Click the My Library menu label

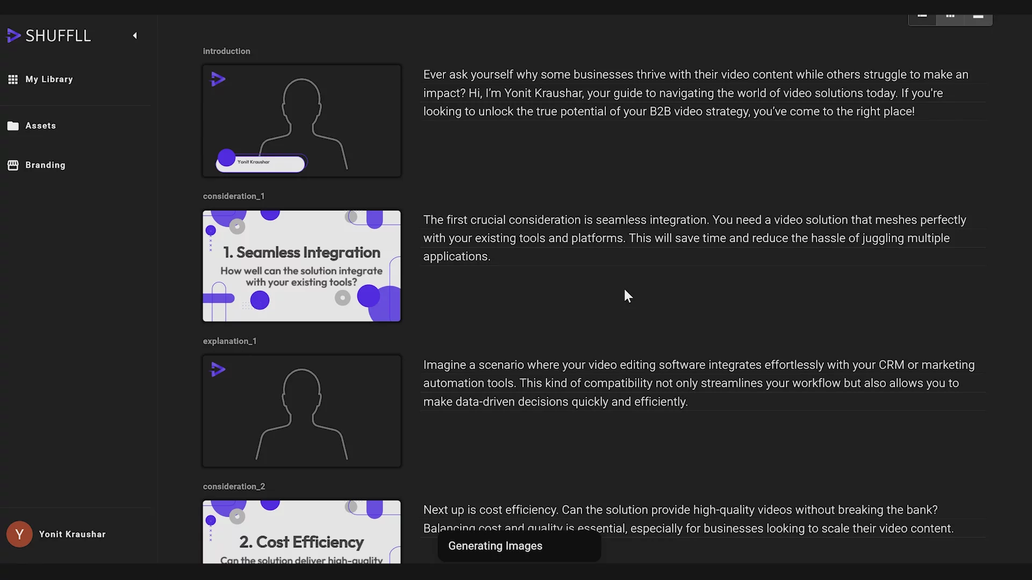tap(49, 79)
